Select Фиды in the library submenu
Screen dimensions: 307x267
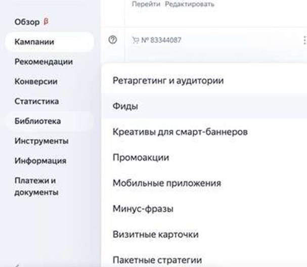(x=125, y=106)
